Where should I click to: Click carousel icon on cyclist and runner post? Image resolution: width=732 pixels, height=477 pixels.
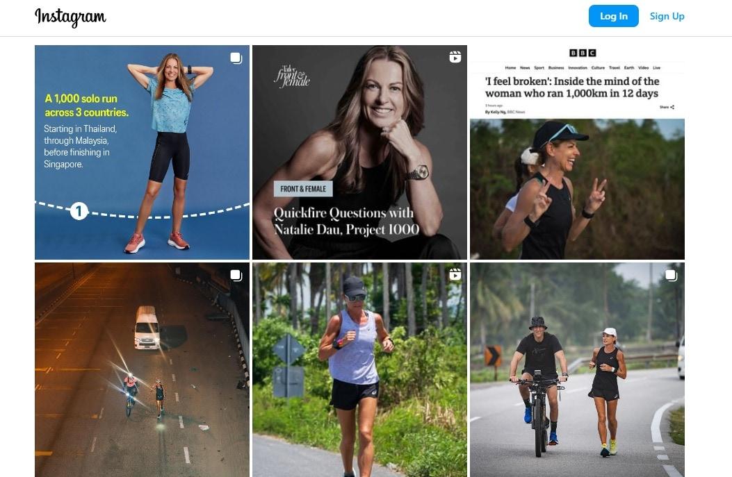click(672, 276)
